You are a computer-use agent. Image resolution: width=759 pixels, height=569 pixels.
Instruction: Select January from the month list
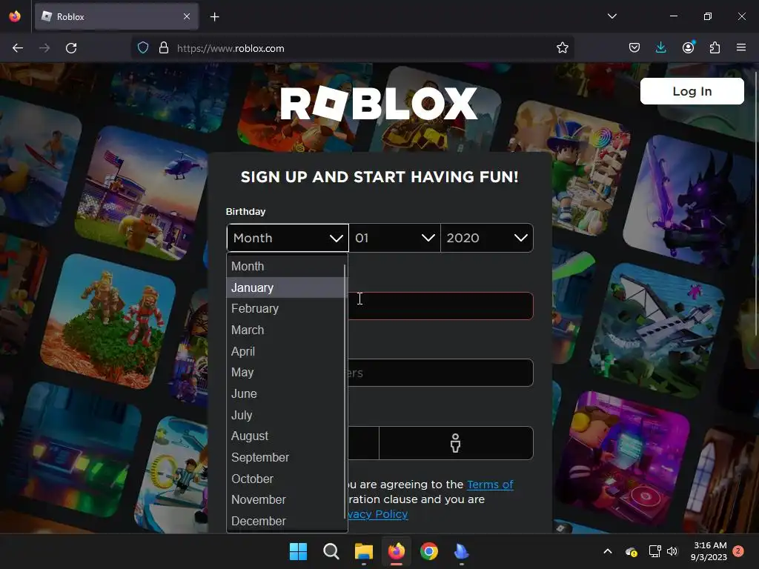[x=285, y=287]
